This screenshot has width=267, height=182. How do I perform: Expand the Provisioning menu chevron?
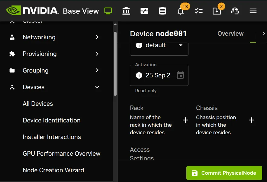tap(97, 54)
